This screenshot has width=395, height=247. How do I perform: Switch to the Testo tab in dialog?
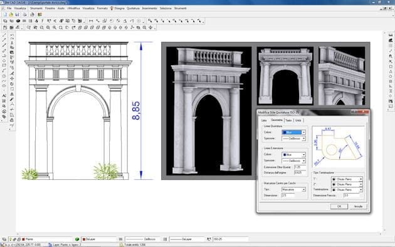pos(288,120)
